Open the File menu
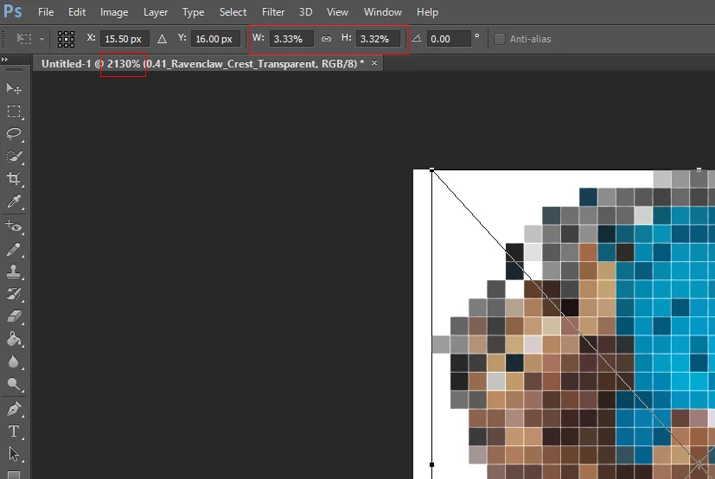 tap(46, 12)
